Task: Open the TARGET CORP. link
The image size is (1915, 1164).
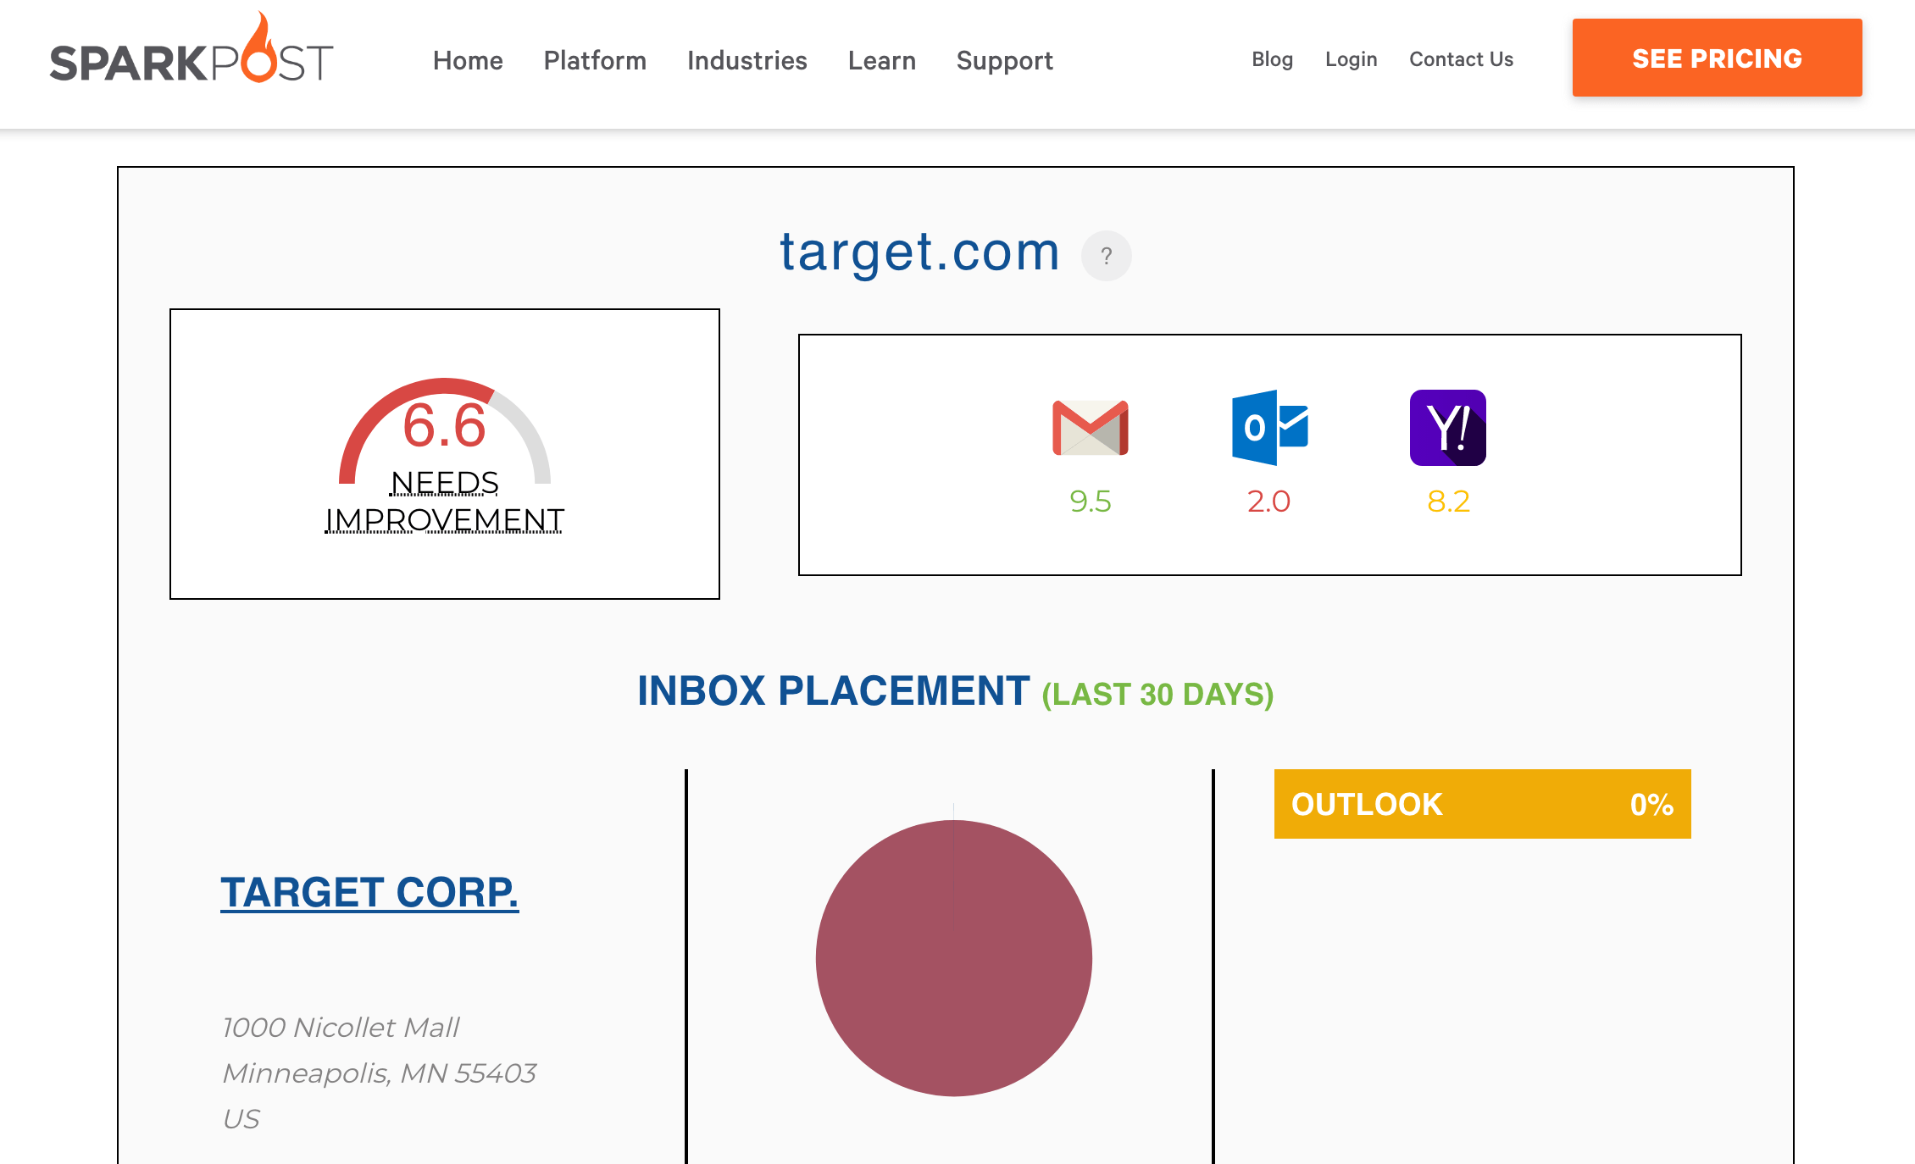Action: tap(369, 893)
